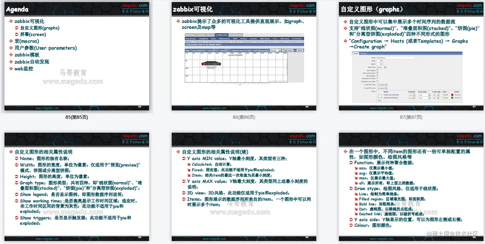
Task: Toggle the Show legend checkbox
Action: pos(377,70)
